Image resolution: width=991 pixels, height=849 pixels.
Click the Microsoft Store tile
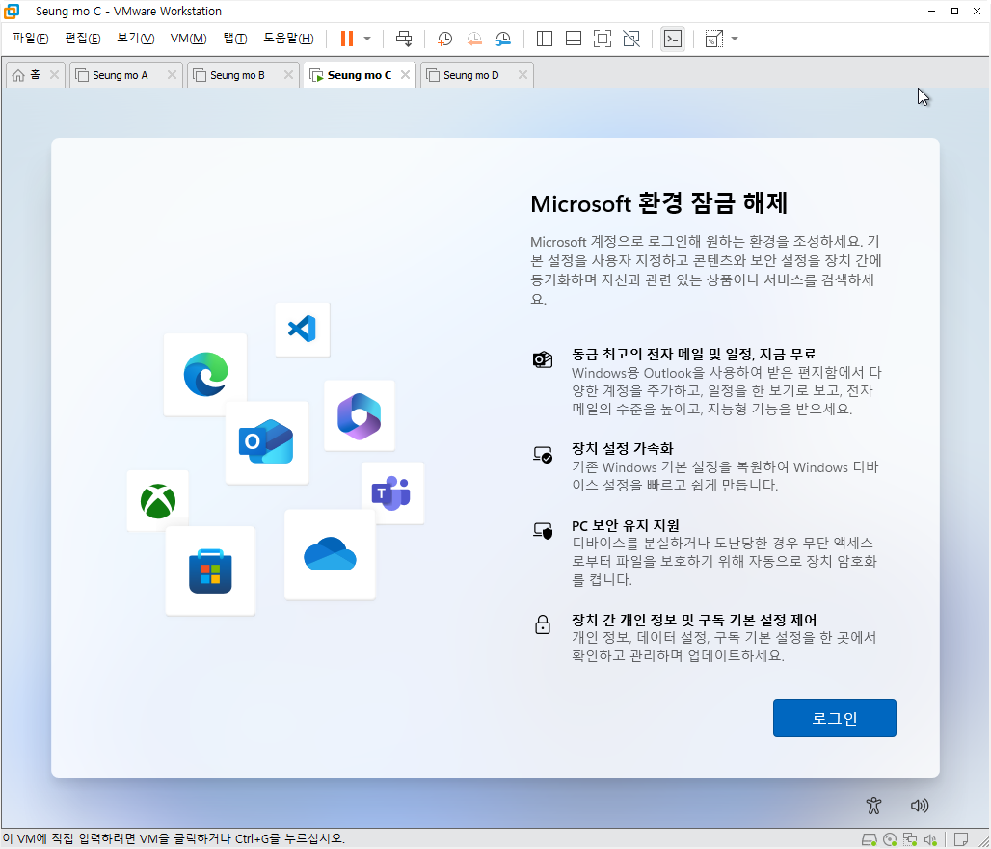210,570
